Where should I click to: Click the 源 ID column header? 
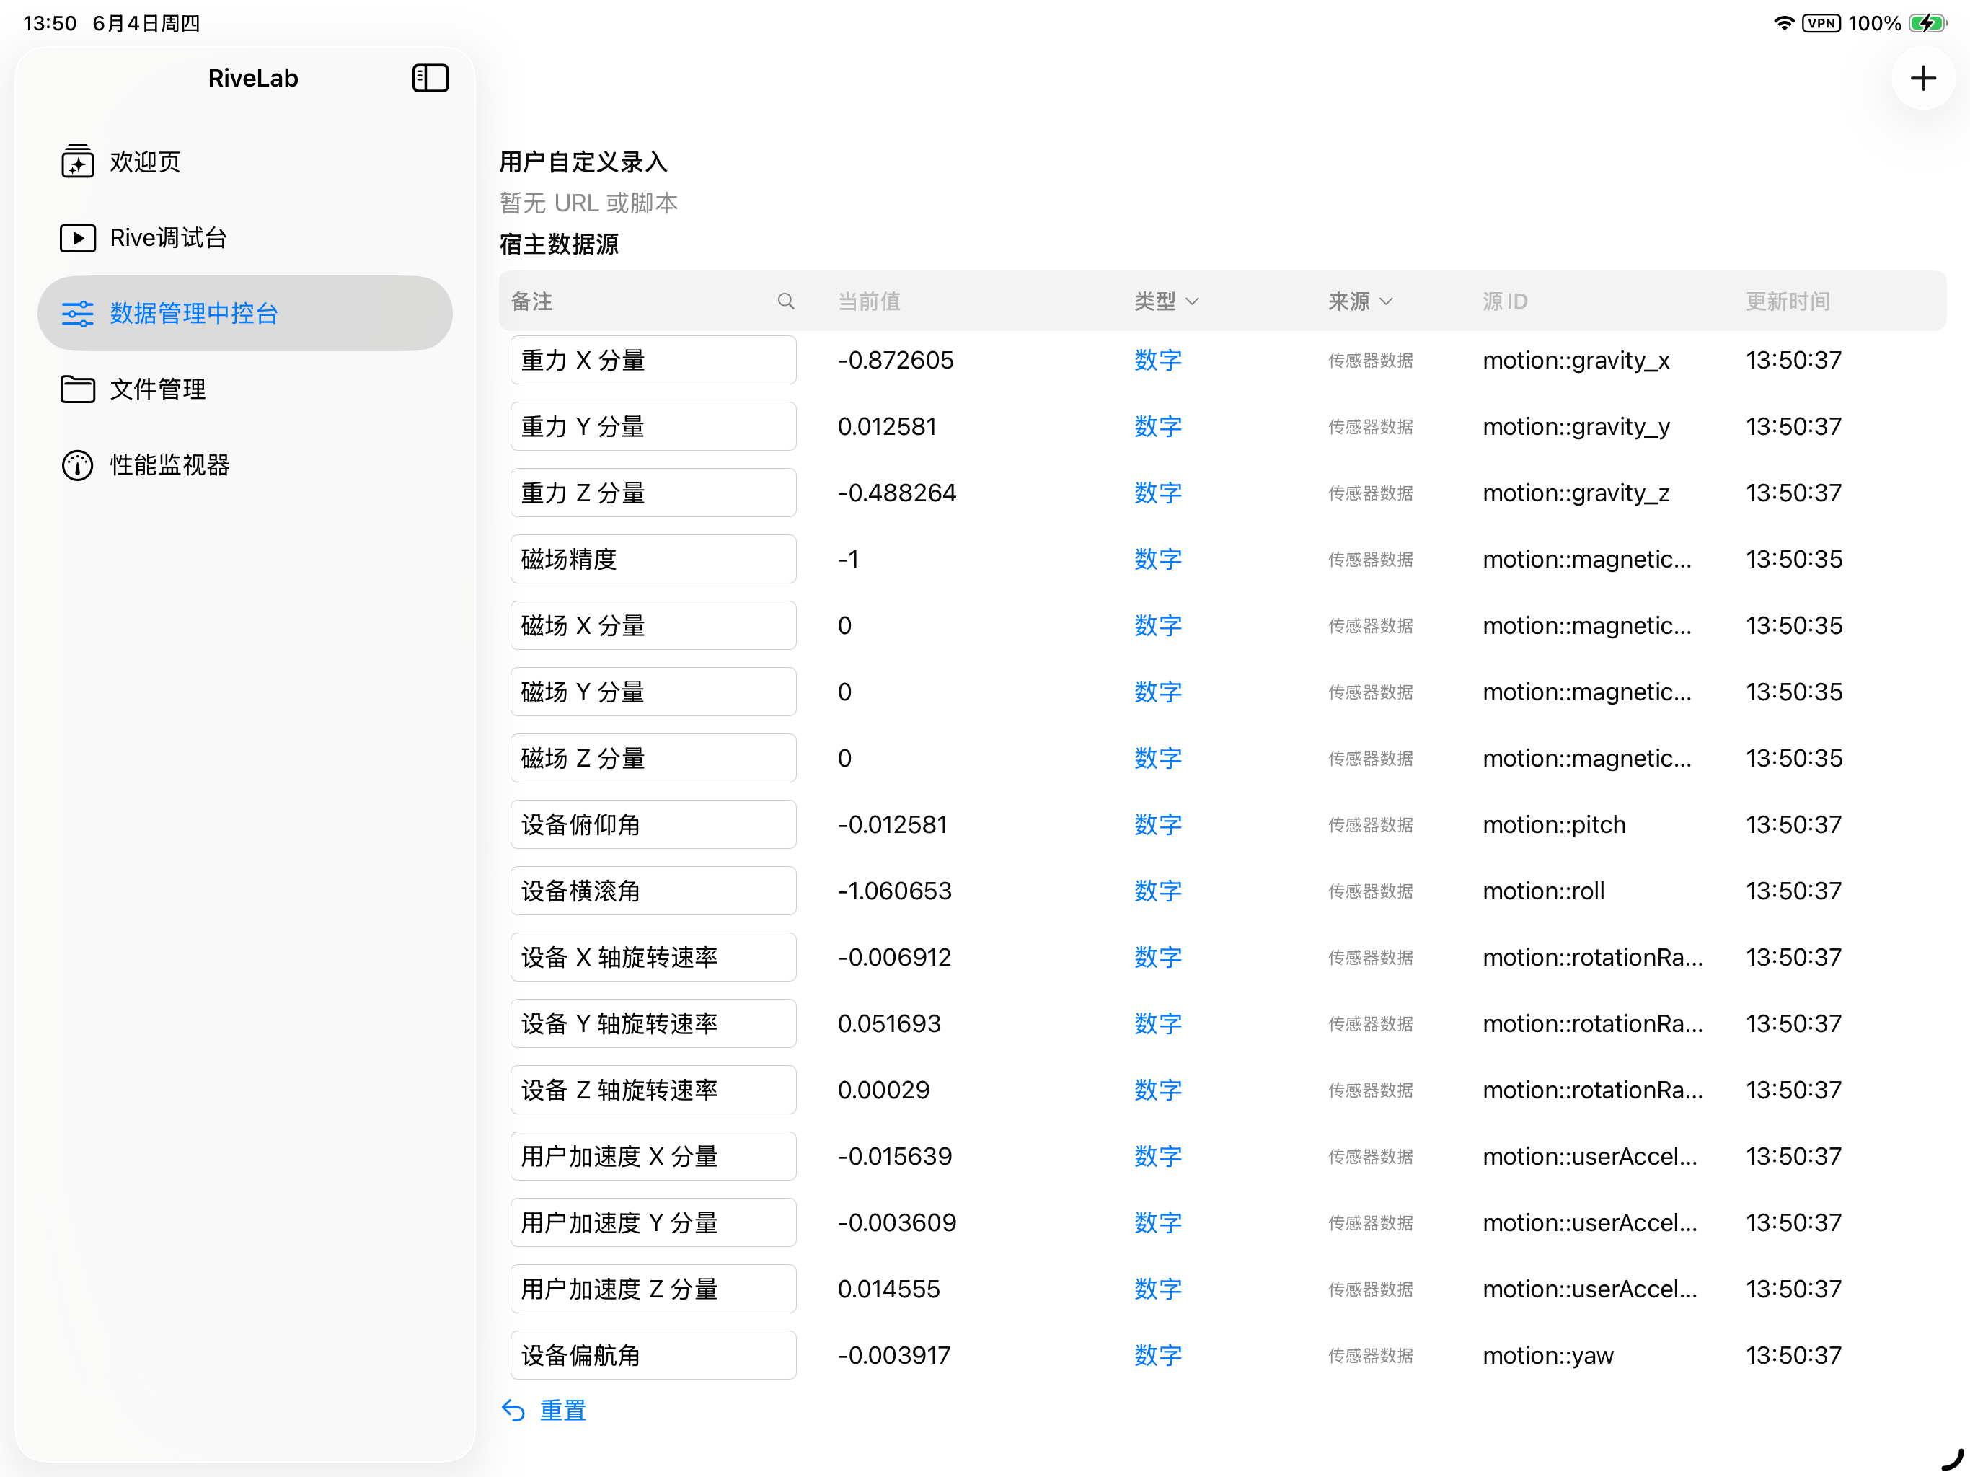coord(1505,301)
